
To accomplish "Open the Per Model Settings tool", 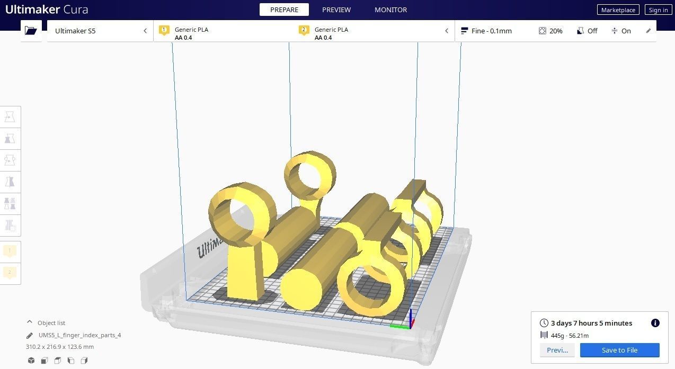I will click(x=10, y=204).
